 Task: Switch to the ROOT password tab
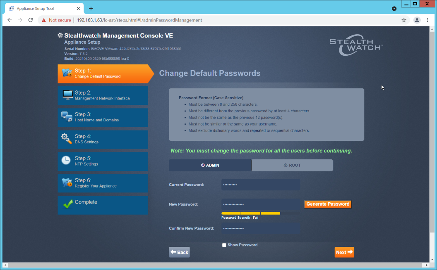292,165
